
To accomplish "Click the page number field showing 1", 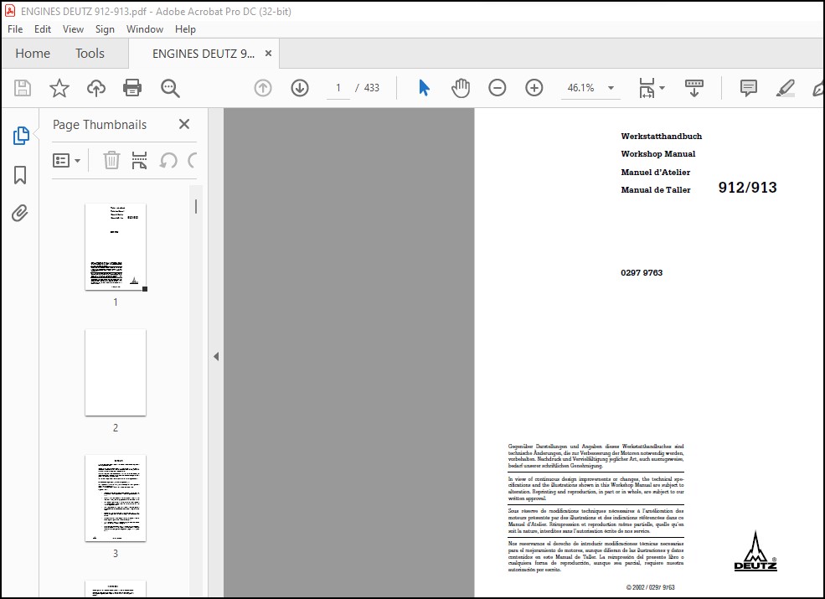I will 338,88.
